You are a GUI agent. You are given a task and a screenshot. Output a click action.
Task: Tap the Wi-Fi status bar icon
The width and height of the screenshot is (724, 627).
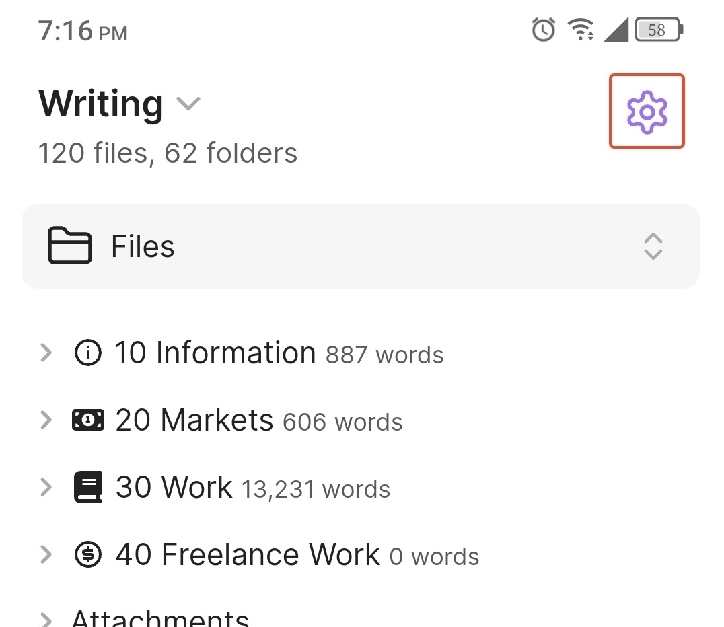[x=580, y=30]
